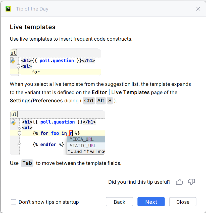Click the thumbs up icon
This screenshot has width=206, height=213.
tap(179, 182)
